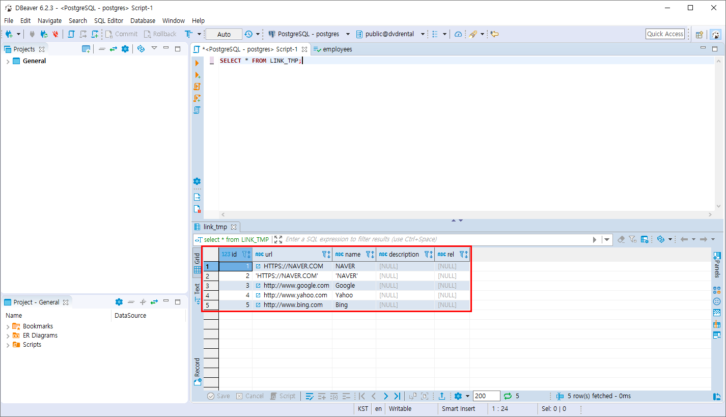The image size is (726, 417).
Task: Click the transaction log clock icon
Action: coord(248,34)
